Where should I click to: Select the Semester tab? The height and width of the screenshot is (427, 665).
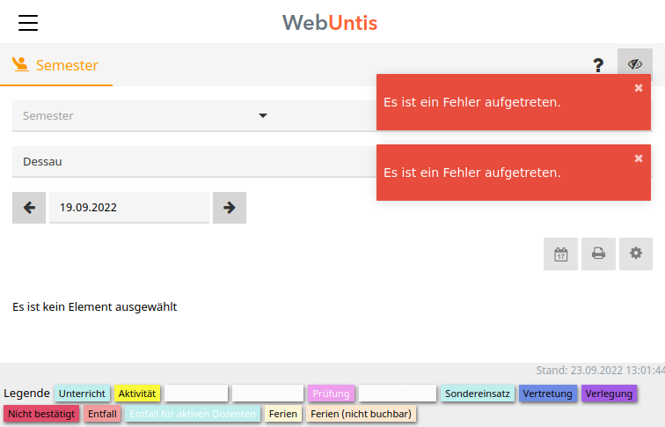56,65
